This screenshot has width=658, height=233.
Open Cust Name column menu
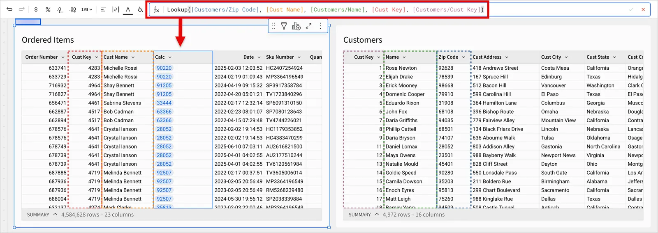tap(133, 57)
